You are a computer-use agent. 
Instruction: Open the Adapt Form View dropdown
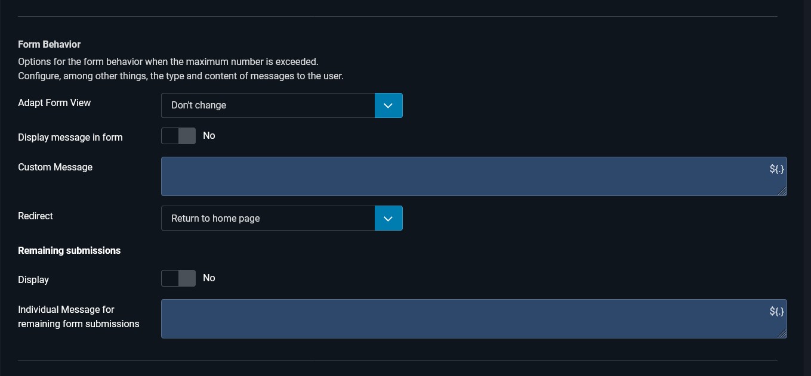point(269,105)
